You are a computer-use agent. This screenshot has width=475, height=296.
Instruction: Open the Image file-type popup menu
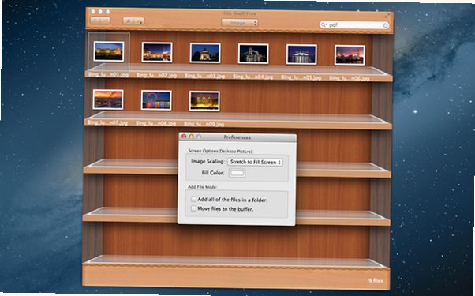pos(240,23)
